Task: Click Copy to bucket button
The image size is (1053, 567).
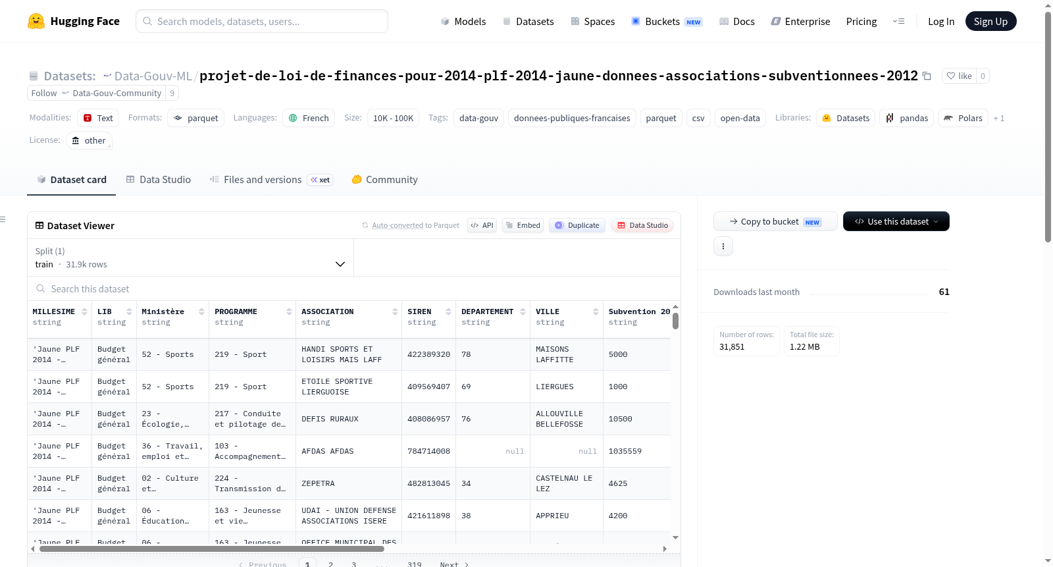Action: point(775,221)
